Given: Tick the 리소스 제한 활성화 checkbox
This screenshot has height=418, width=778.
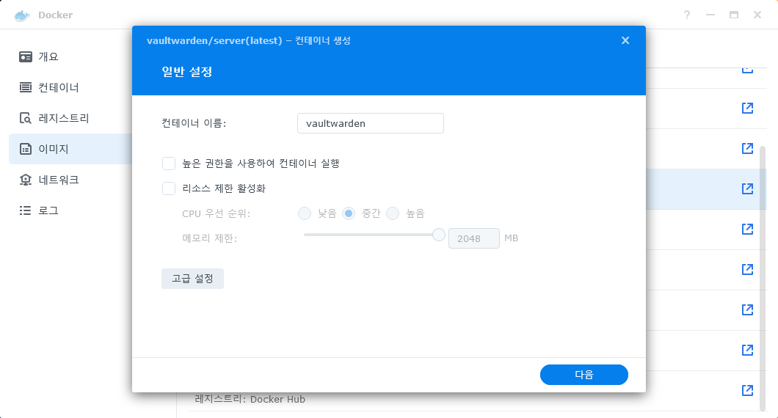Looking at the screenshot, I should pos(169,188).
